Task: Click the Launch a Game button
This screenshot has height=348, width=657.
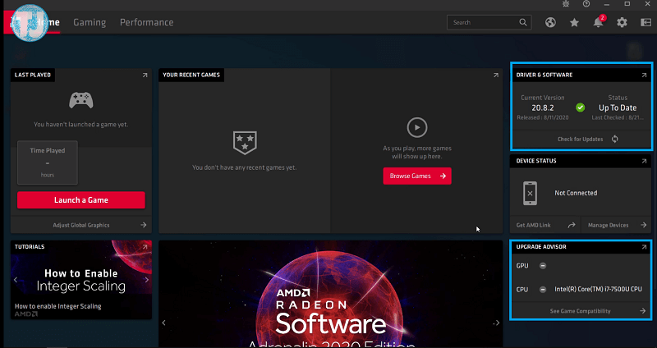Action: 80,200
